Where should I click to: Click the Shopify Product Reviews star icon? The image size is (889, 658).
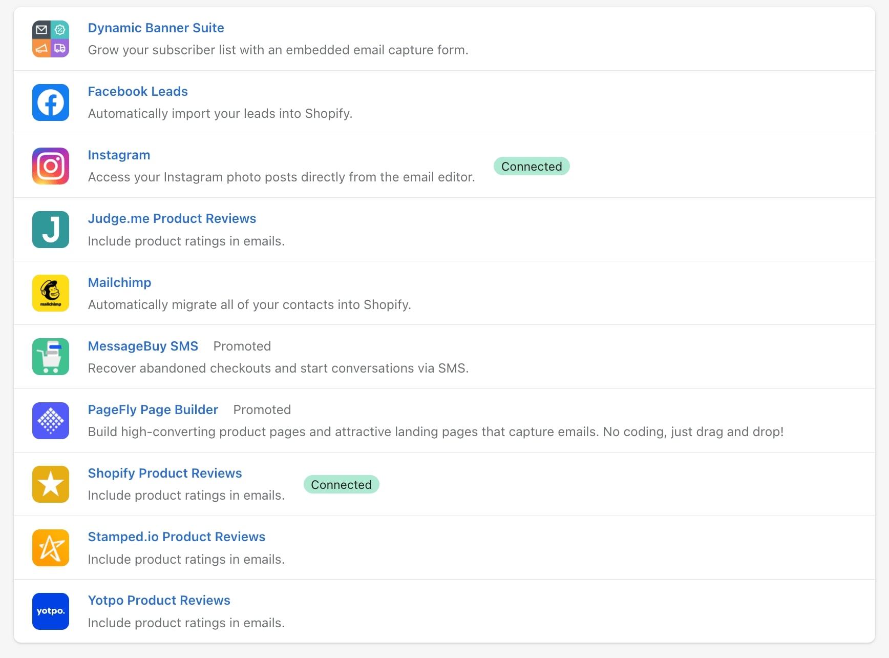click(51, 484)
